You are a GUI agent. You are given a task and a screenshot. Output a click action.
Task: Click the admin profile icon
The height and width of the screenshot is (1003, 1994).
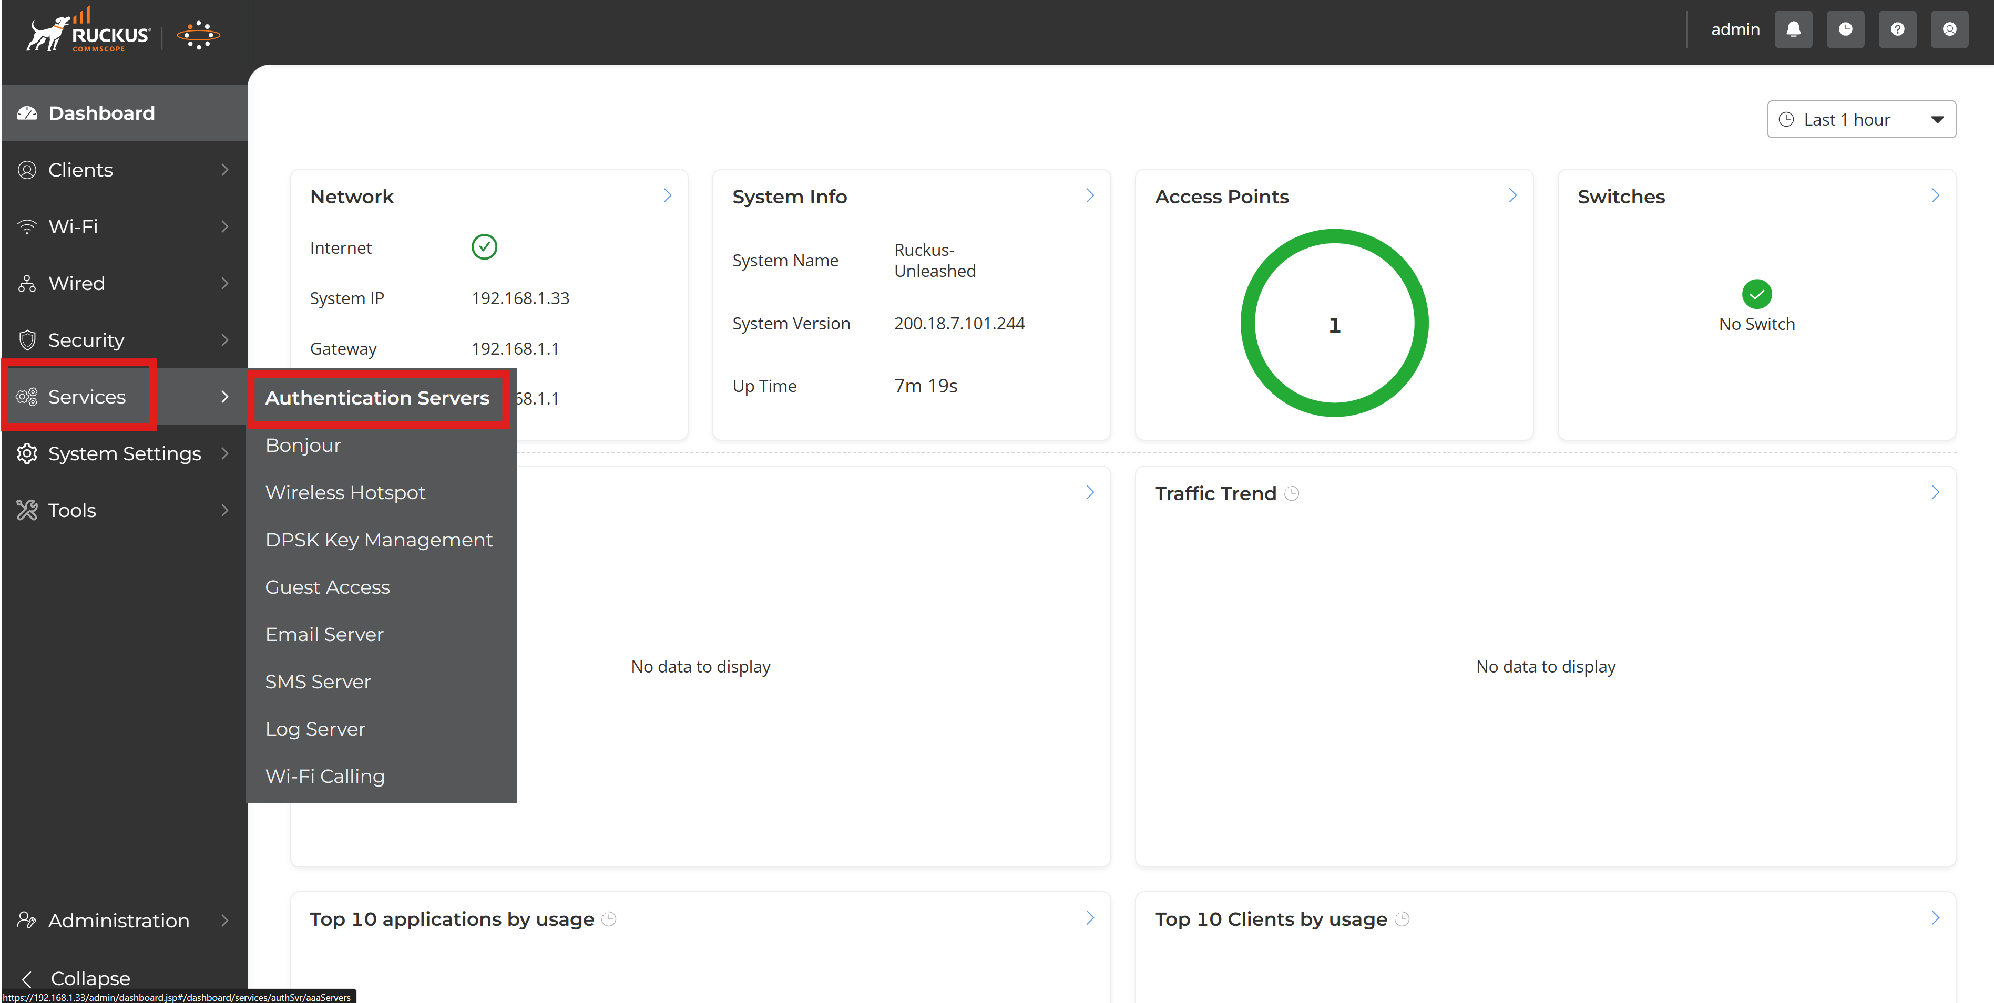point(1949,29)
